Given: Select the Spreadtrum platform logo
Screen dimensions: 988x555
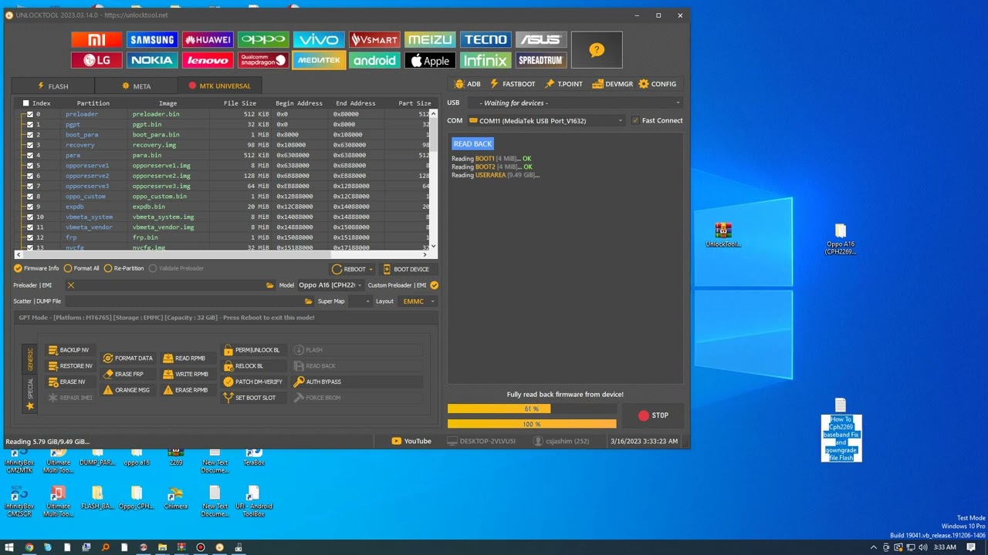Looking at the screenshot, I should pos(541,60).
